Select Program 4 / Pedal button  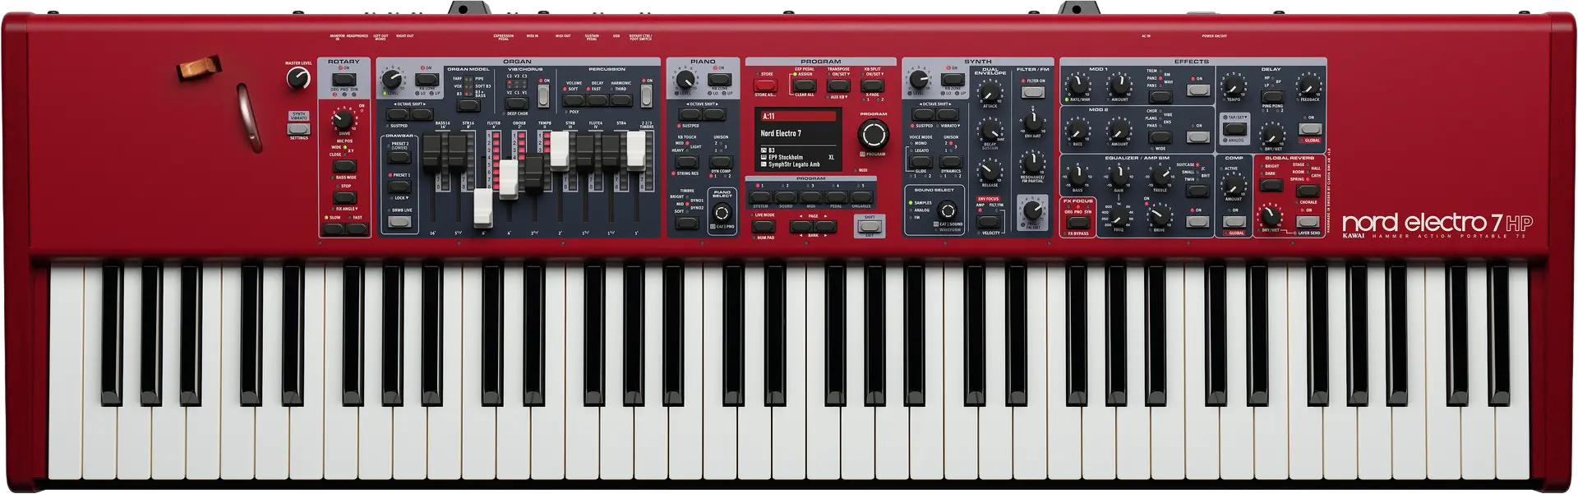pos(836,196)
